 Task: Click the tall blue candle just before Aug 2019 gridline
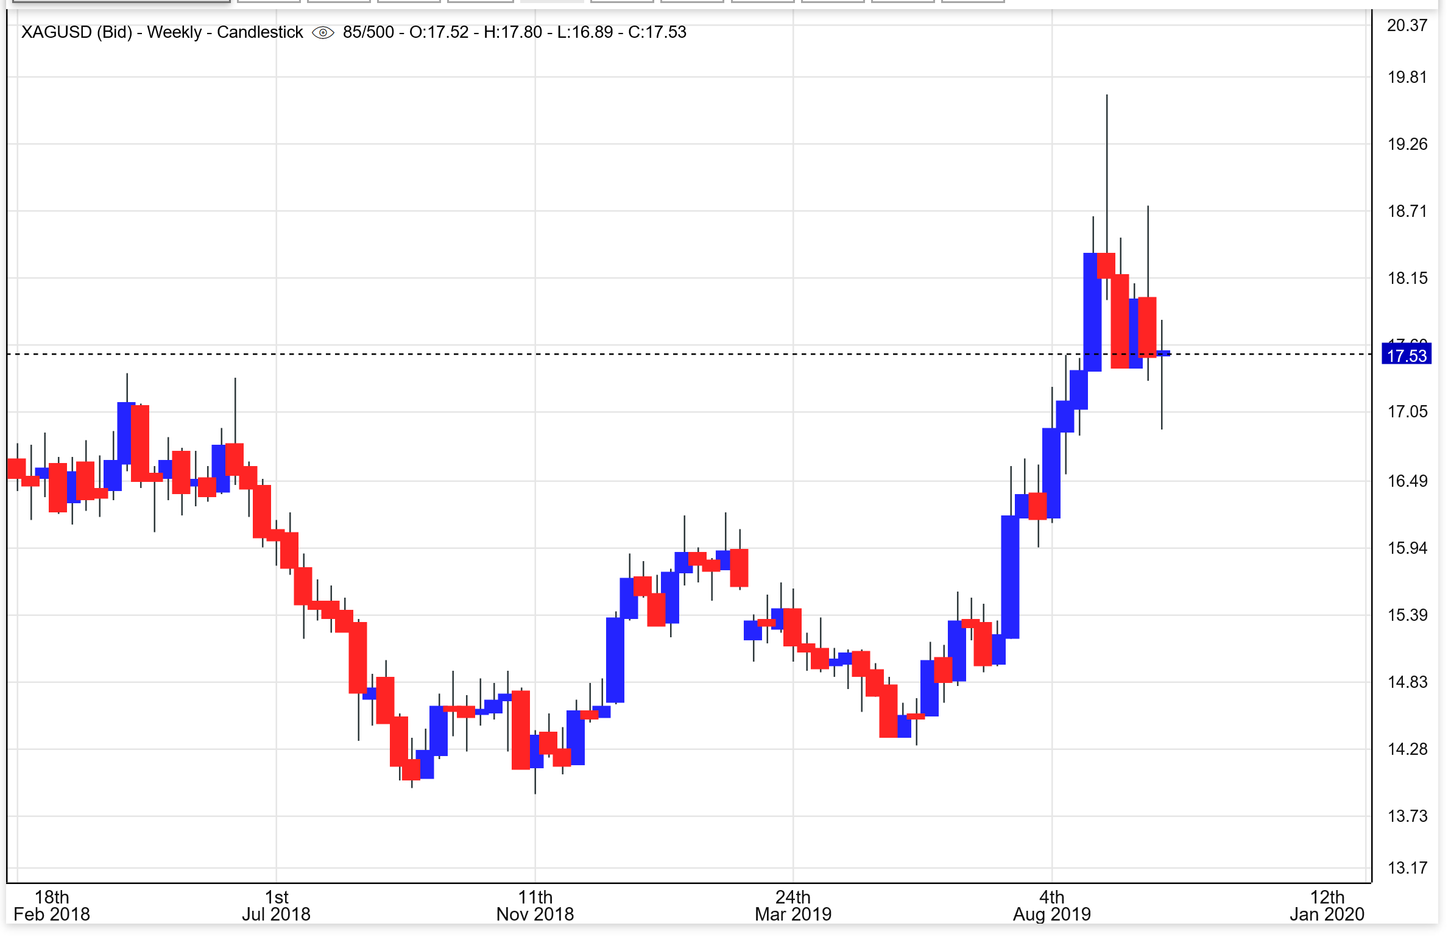pos(1010,578)
